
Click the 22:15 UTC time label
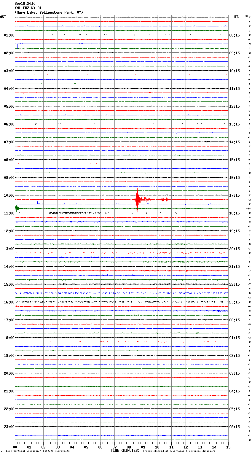point(235,284)
